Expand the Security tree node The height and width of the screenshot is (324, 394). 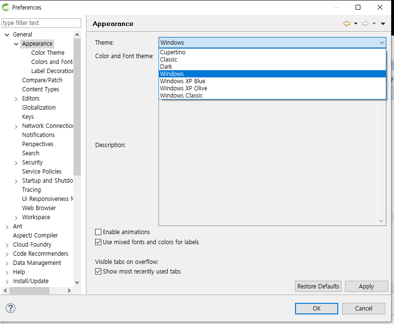16,163
